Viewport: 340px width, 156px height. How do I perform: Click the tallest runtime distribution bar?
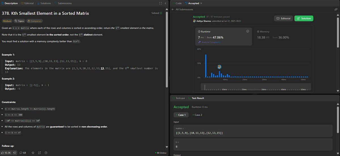pos(206,66)
